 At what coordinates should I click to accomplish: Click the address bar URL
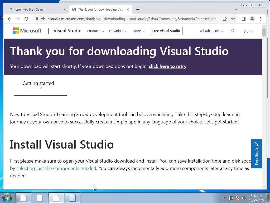129,19
